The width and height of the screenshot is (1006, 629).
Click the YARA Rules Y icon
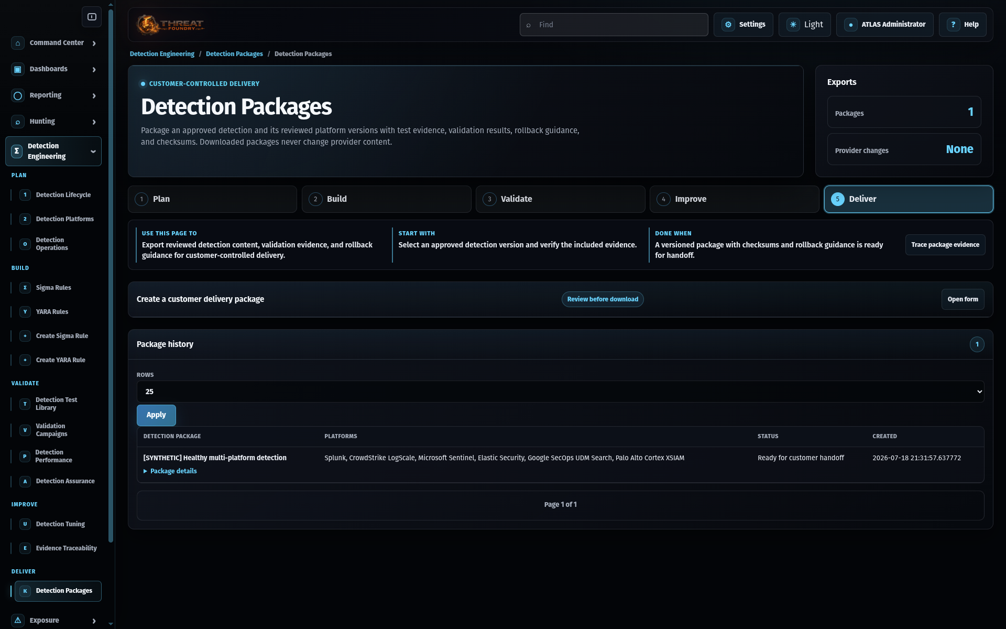click(25, 312)
